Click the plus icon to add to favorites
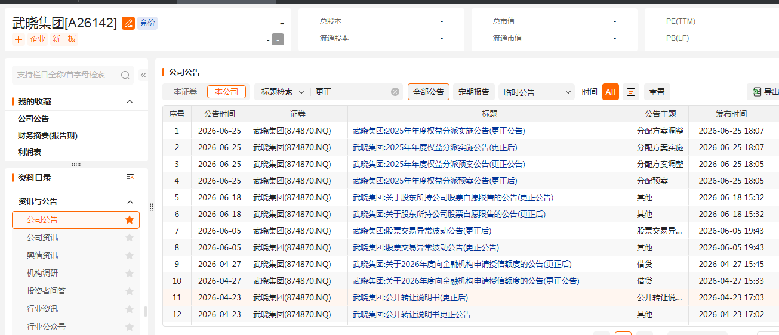Image resolution: width=779 pixels, height=335 pixels. click(19, 39)
